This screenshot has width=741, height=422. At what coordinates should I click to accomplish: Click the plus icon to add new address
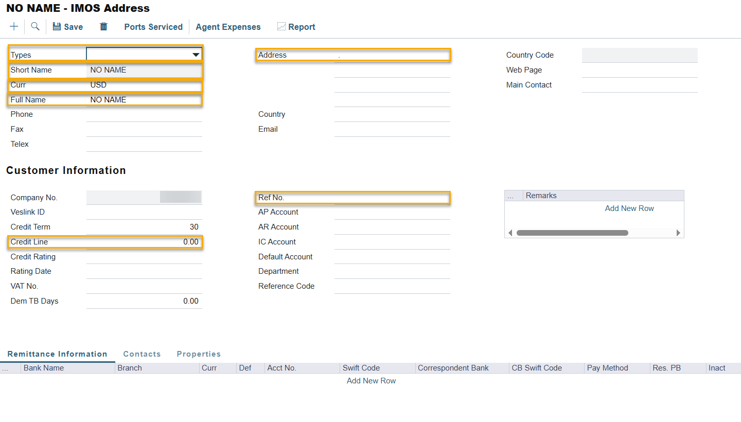(14, 27)
